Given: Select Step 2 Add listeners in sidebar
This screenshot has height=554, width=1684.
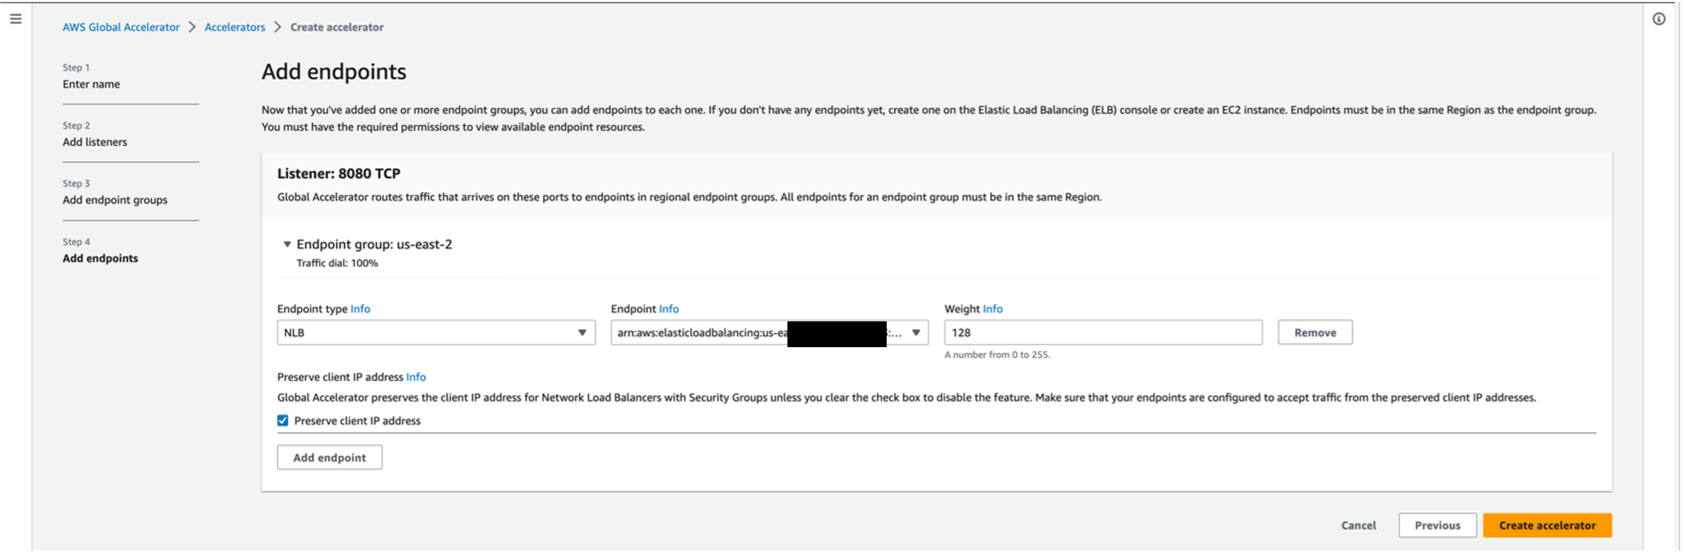Looking at the screenshot, I should 95,142.
